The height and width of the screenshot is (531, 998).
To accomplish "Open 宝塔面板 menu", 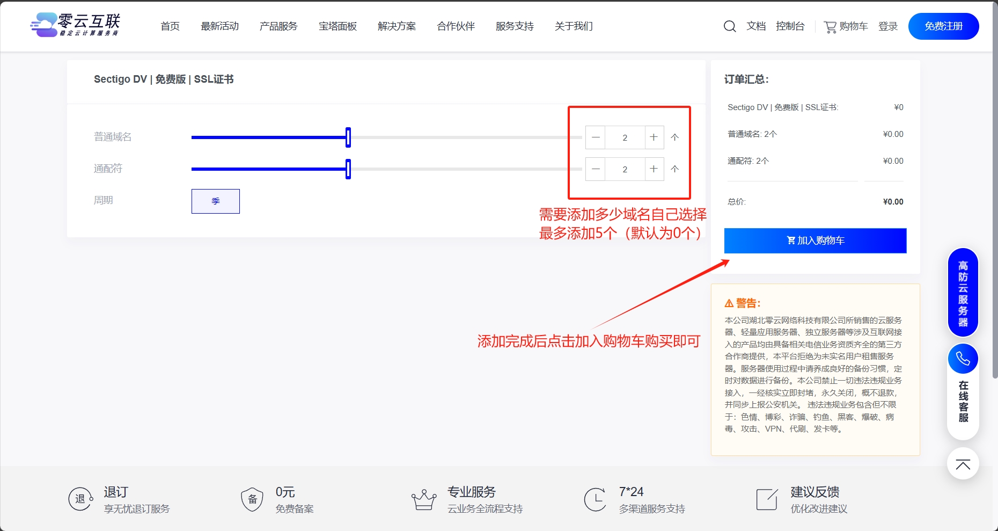I will click(x=337, y=26).
